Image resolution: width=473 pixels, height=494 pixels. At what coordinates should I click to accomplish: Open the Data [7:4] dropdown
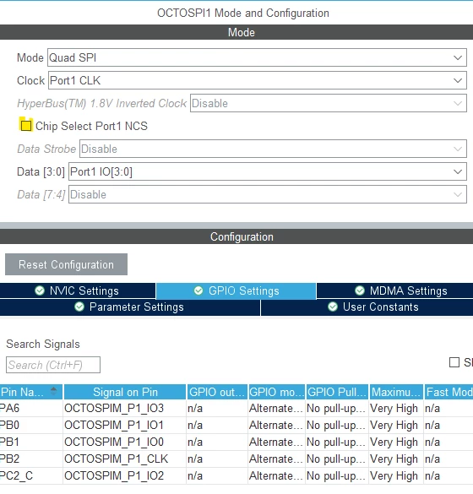click(268, 194)
